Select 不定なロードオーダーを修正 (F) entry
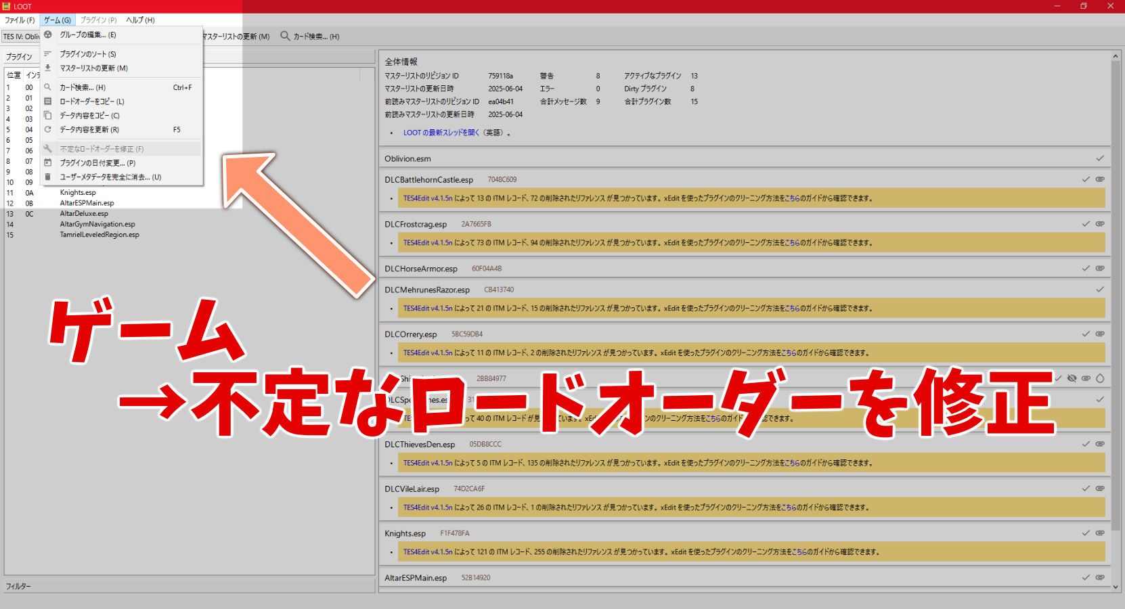 click(x=122, y=149)
